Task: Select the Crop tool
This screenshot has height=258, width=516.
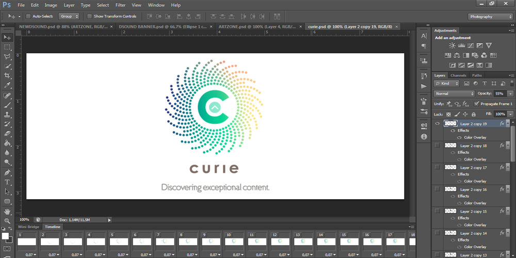Action: pyautogui.click(x=8, y=76)
